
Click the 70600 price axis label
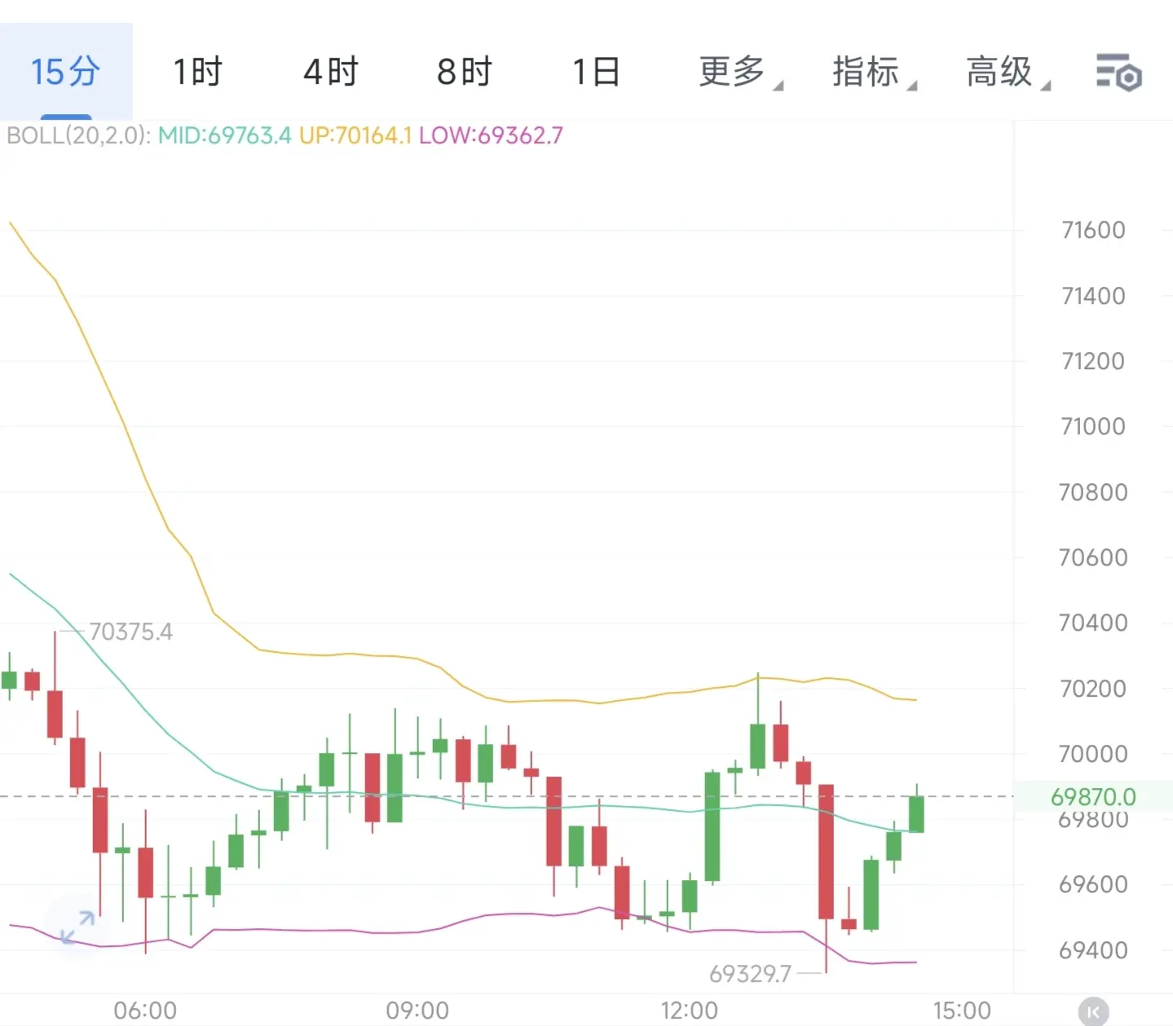point(1093,557)
